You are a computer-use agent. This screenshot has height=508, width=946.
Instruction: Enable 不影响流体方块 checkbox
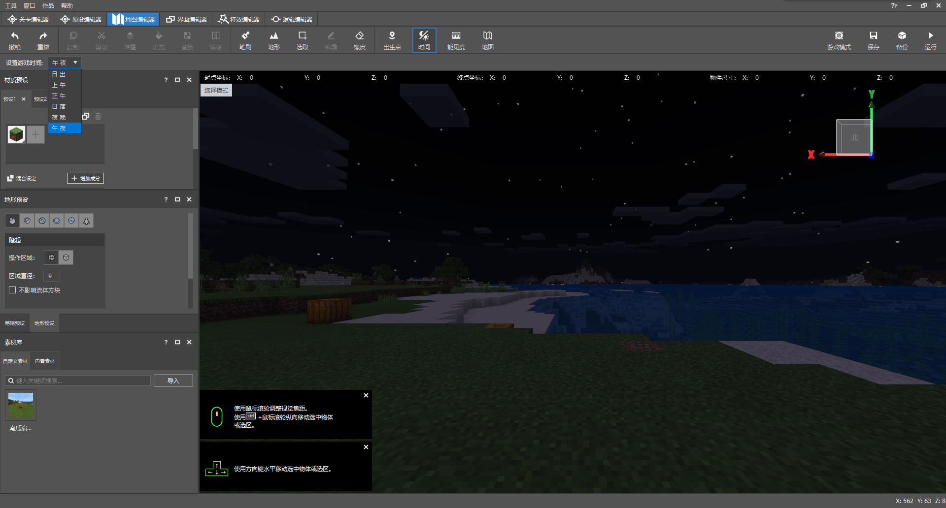(x=12, y=290)
